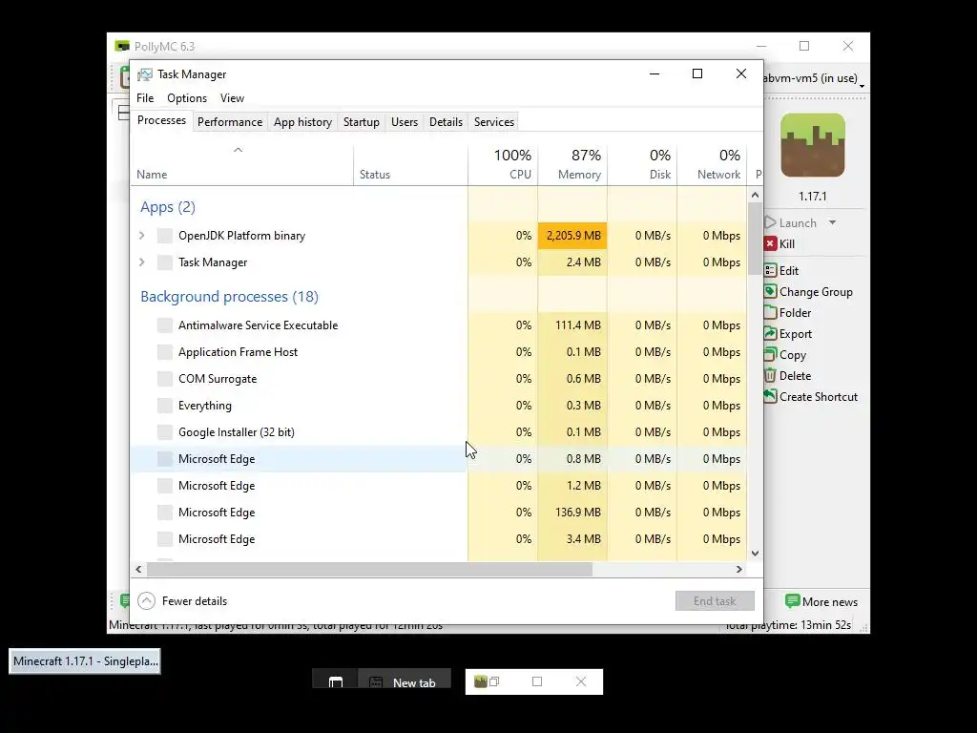Click the More news speech bubble icon
977x733 pixels.
click(x=792, y=601)
